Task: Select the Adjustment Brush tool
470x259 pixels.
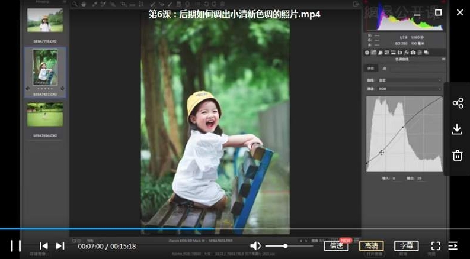Action: (170, 4)
